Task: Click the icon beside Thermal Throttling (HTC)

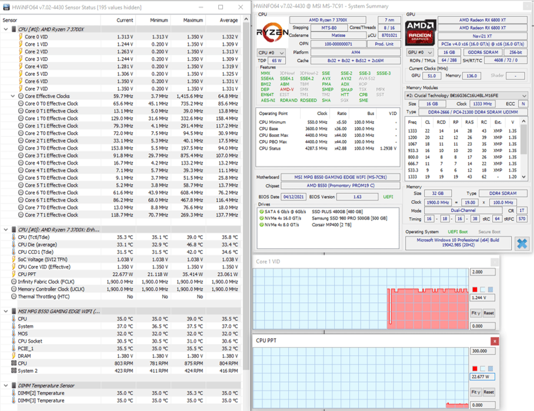Action: click(14, 296)
